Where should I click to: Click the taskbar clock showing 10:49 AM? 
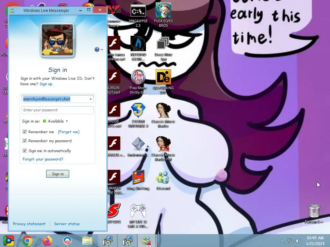(x=315, y=241)
